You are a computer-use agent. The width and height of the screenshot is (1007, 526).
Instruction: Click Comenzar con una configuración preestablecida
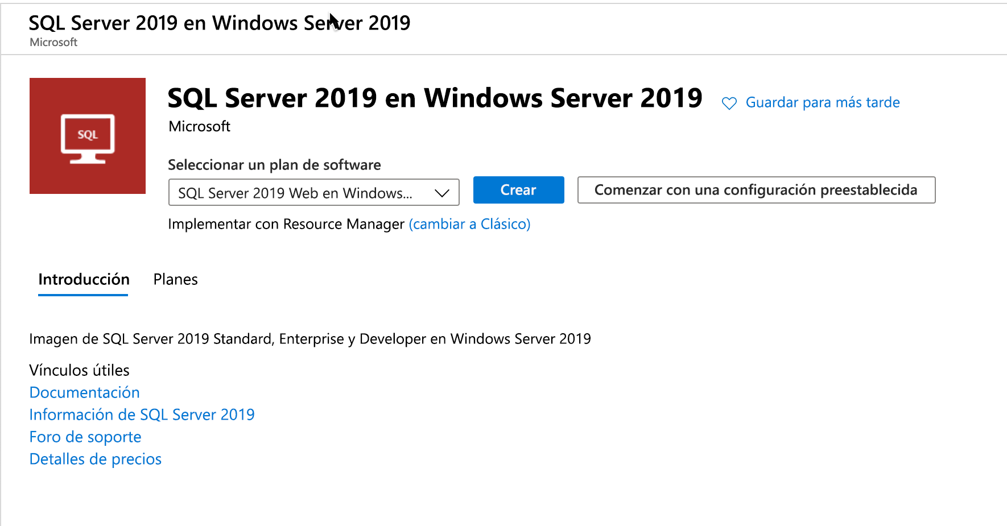756,190
